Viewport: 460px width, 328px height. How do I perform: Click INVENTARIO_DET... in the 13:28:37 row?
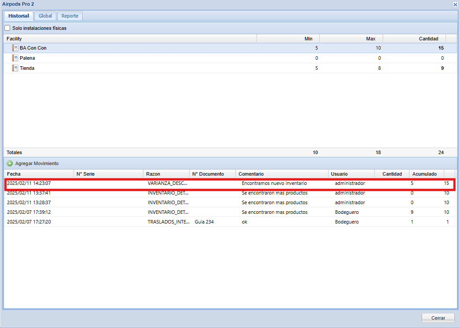point(168,203)
